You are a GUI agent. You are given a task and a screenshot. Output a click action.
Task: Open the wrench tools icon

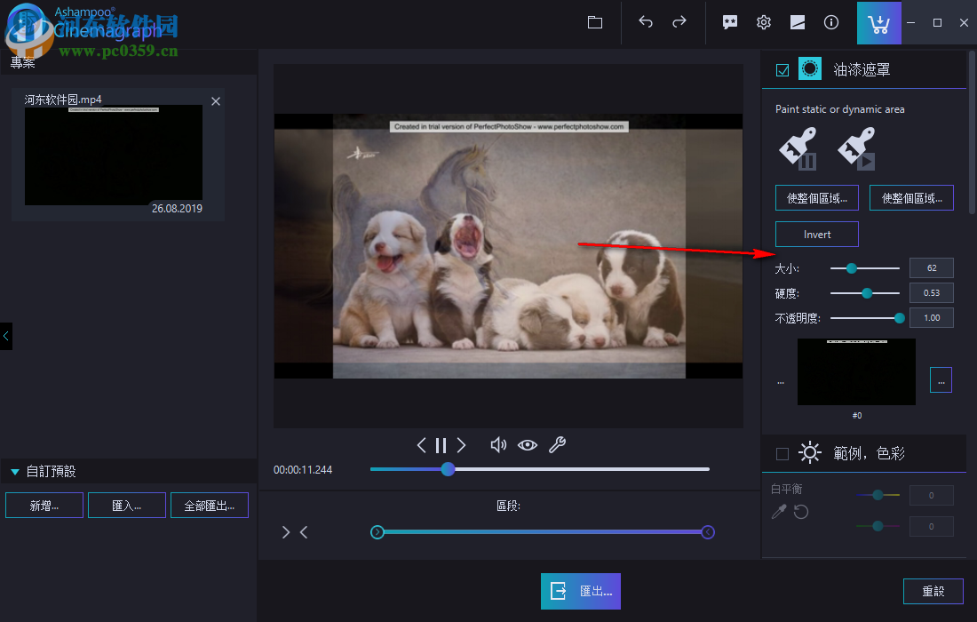click(557, 445)
